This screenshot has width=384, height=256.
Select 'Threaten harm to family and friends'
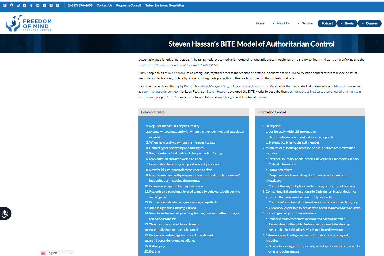[x=174, y=224]
